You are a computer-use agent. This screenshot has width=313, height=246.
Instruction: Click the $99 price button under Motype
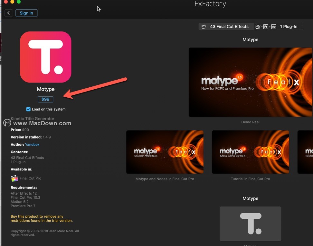tap(45, 99)
